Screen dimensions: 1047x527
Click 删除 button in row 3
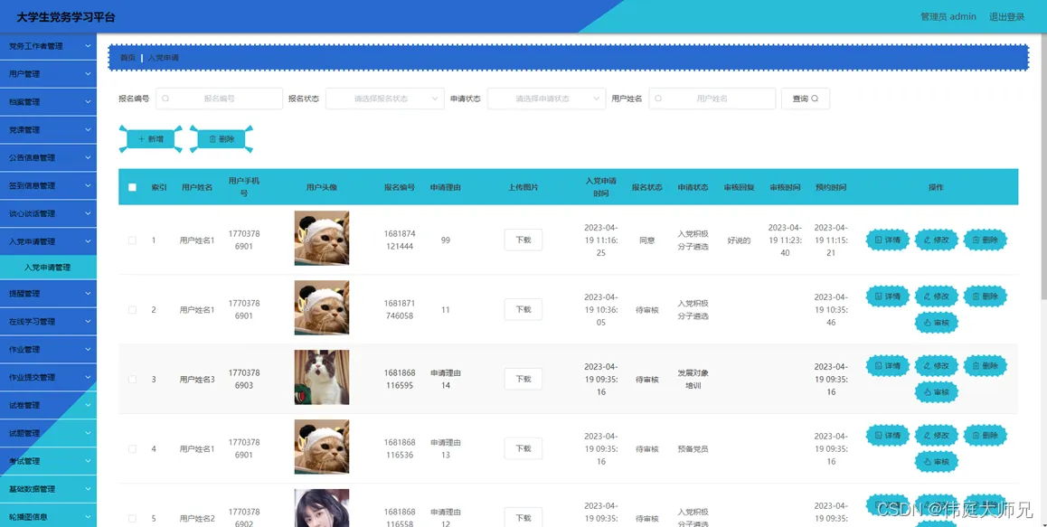tap(985, 365)
